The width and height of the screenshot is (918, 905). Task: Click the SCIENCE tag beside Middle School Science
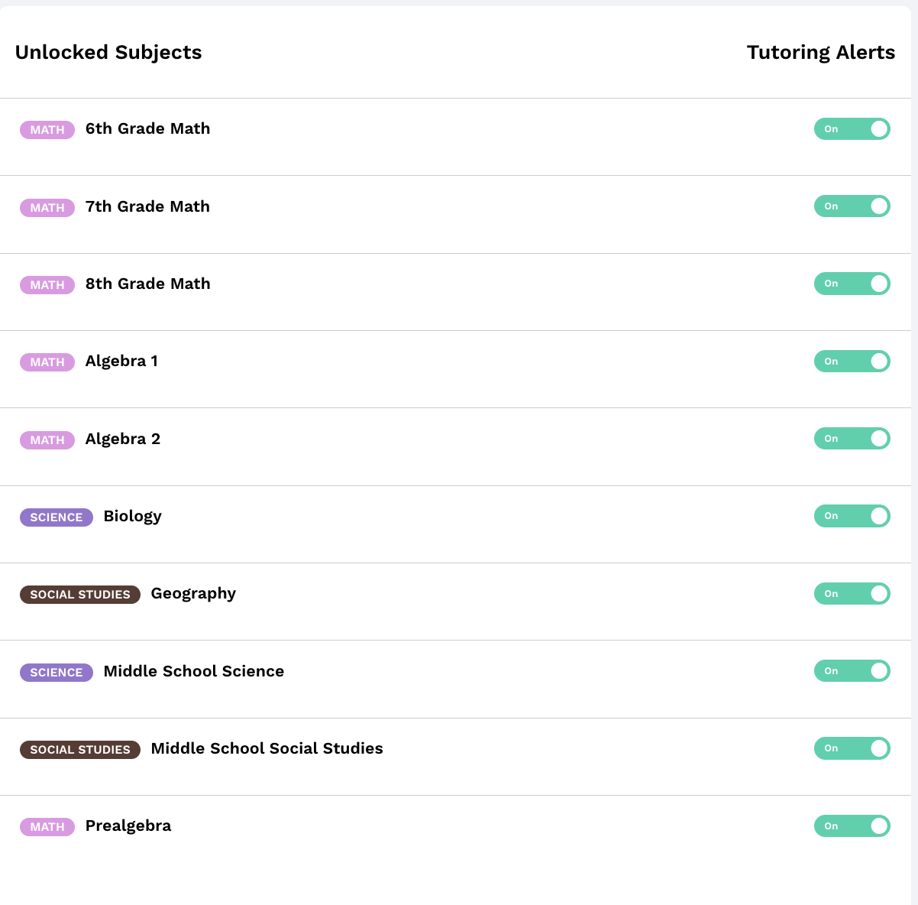(x=57, y=673)
